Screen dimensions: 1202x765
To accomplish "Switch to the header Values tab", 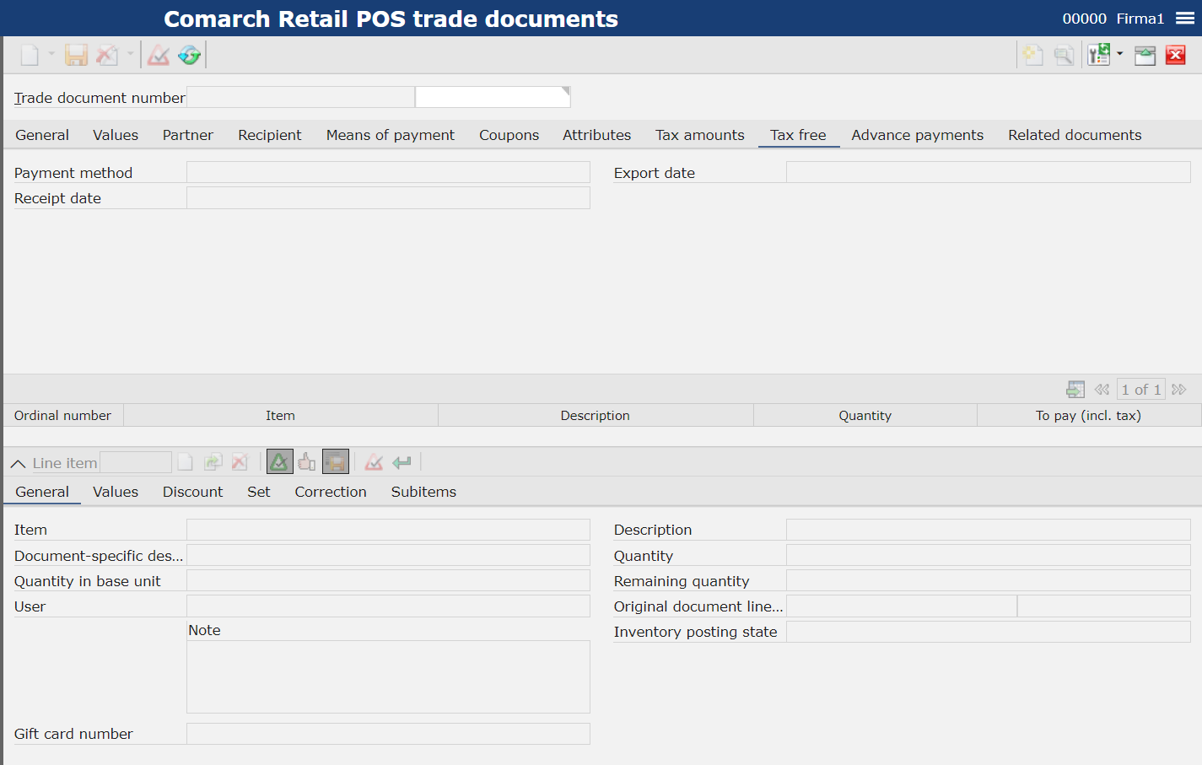I will 116,135.
